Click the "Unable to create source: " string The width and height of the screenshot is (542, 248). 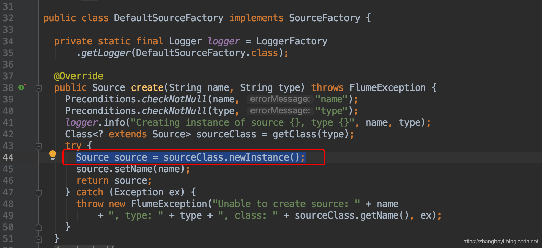[286, 204]
